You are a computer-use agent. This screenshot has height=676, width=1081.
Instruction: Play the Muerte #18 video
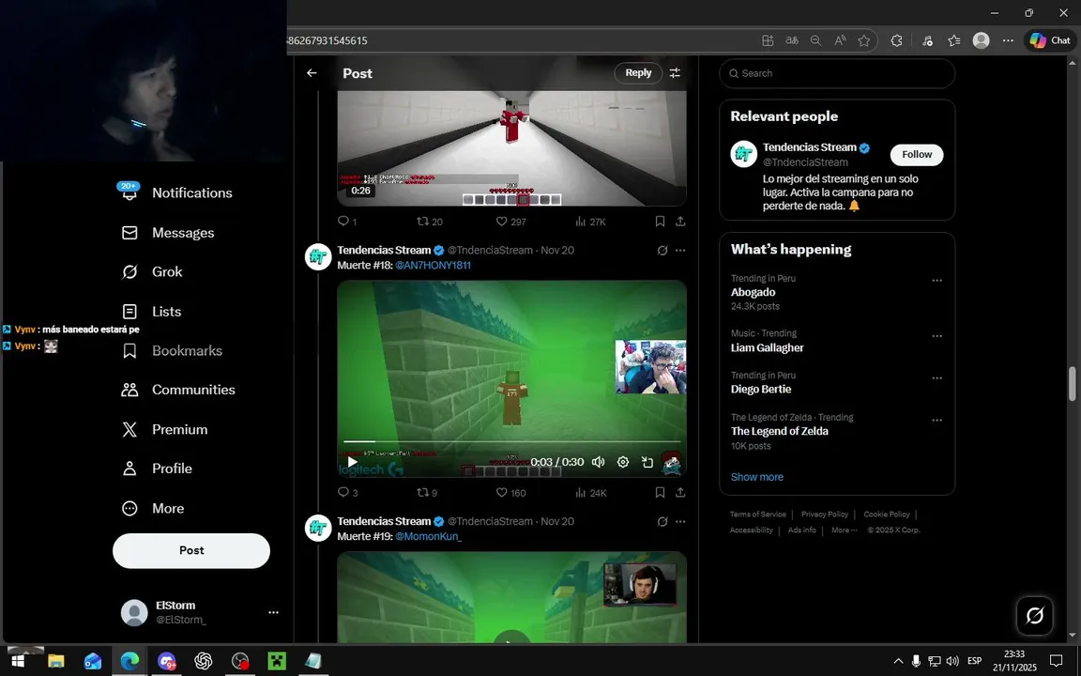click(x=352, y=462)
